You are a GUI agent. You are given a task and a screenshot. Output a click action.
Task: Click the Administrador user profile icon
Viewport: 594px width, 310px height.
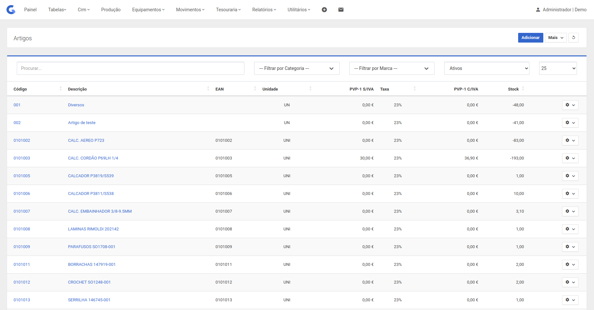538,10
